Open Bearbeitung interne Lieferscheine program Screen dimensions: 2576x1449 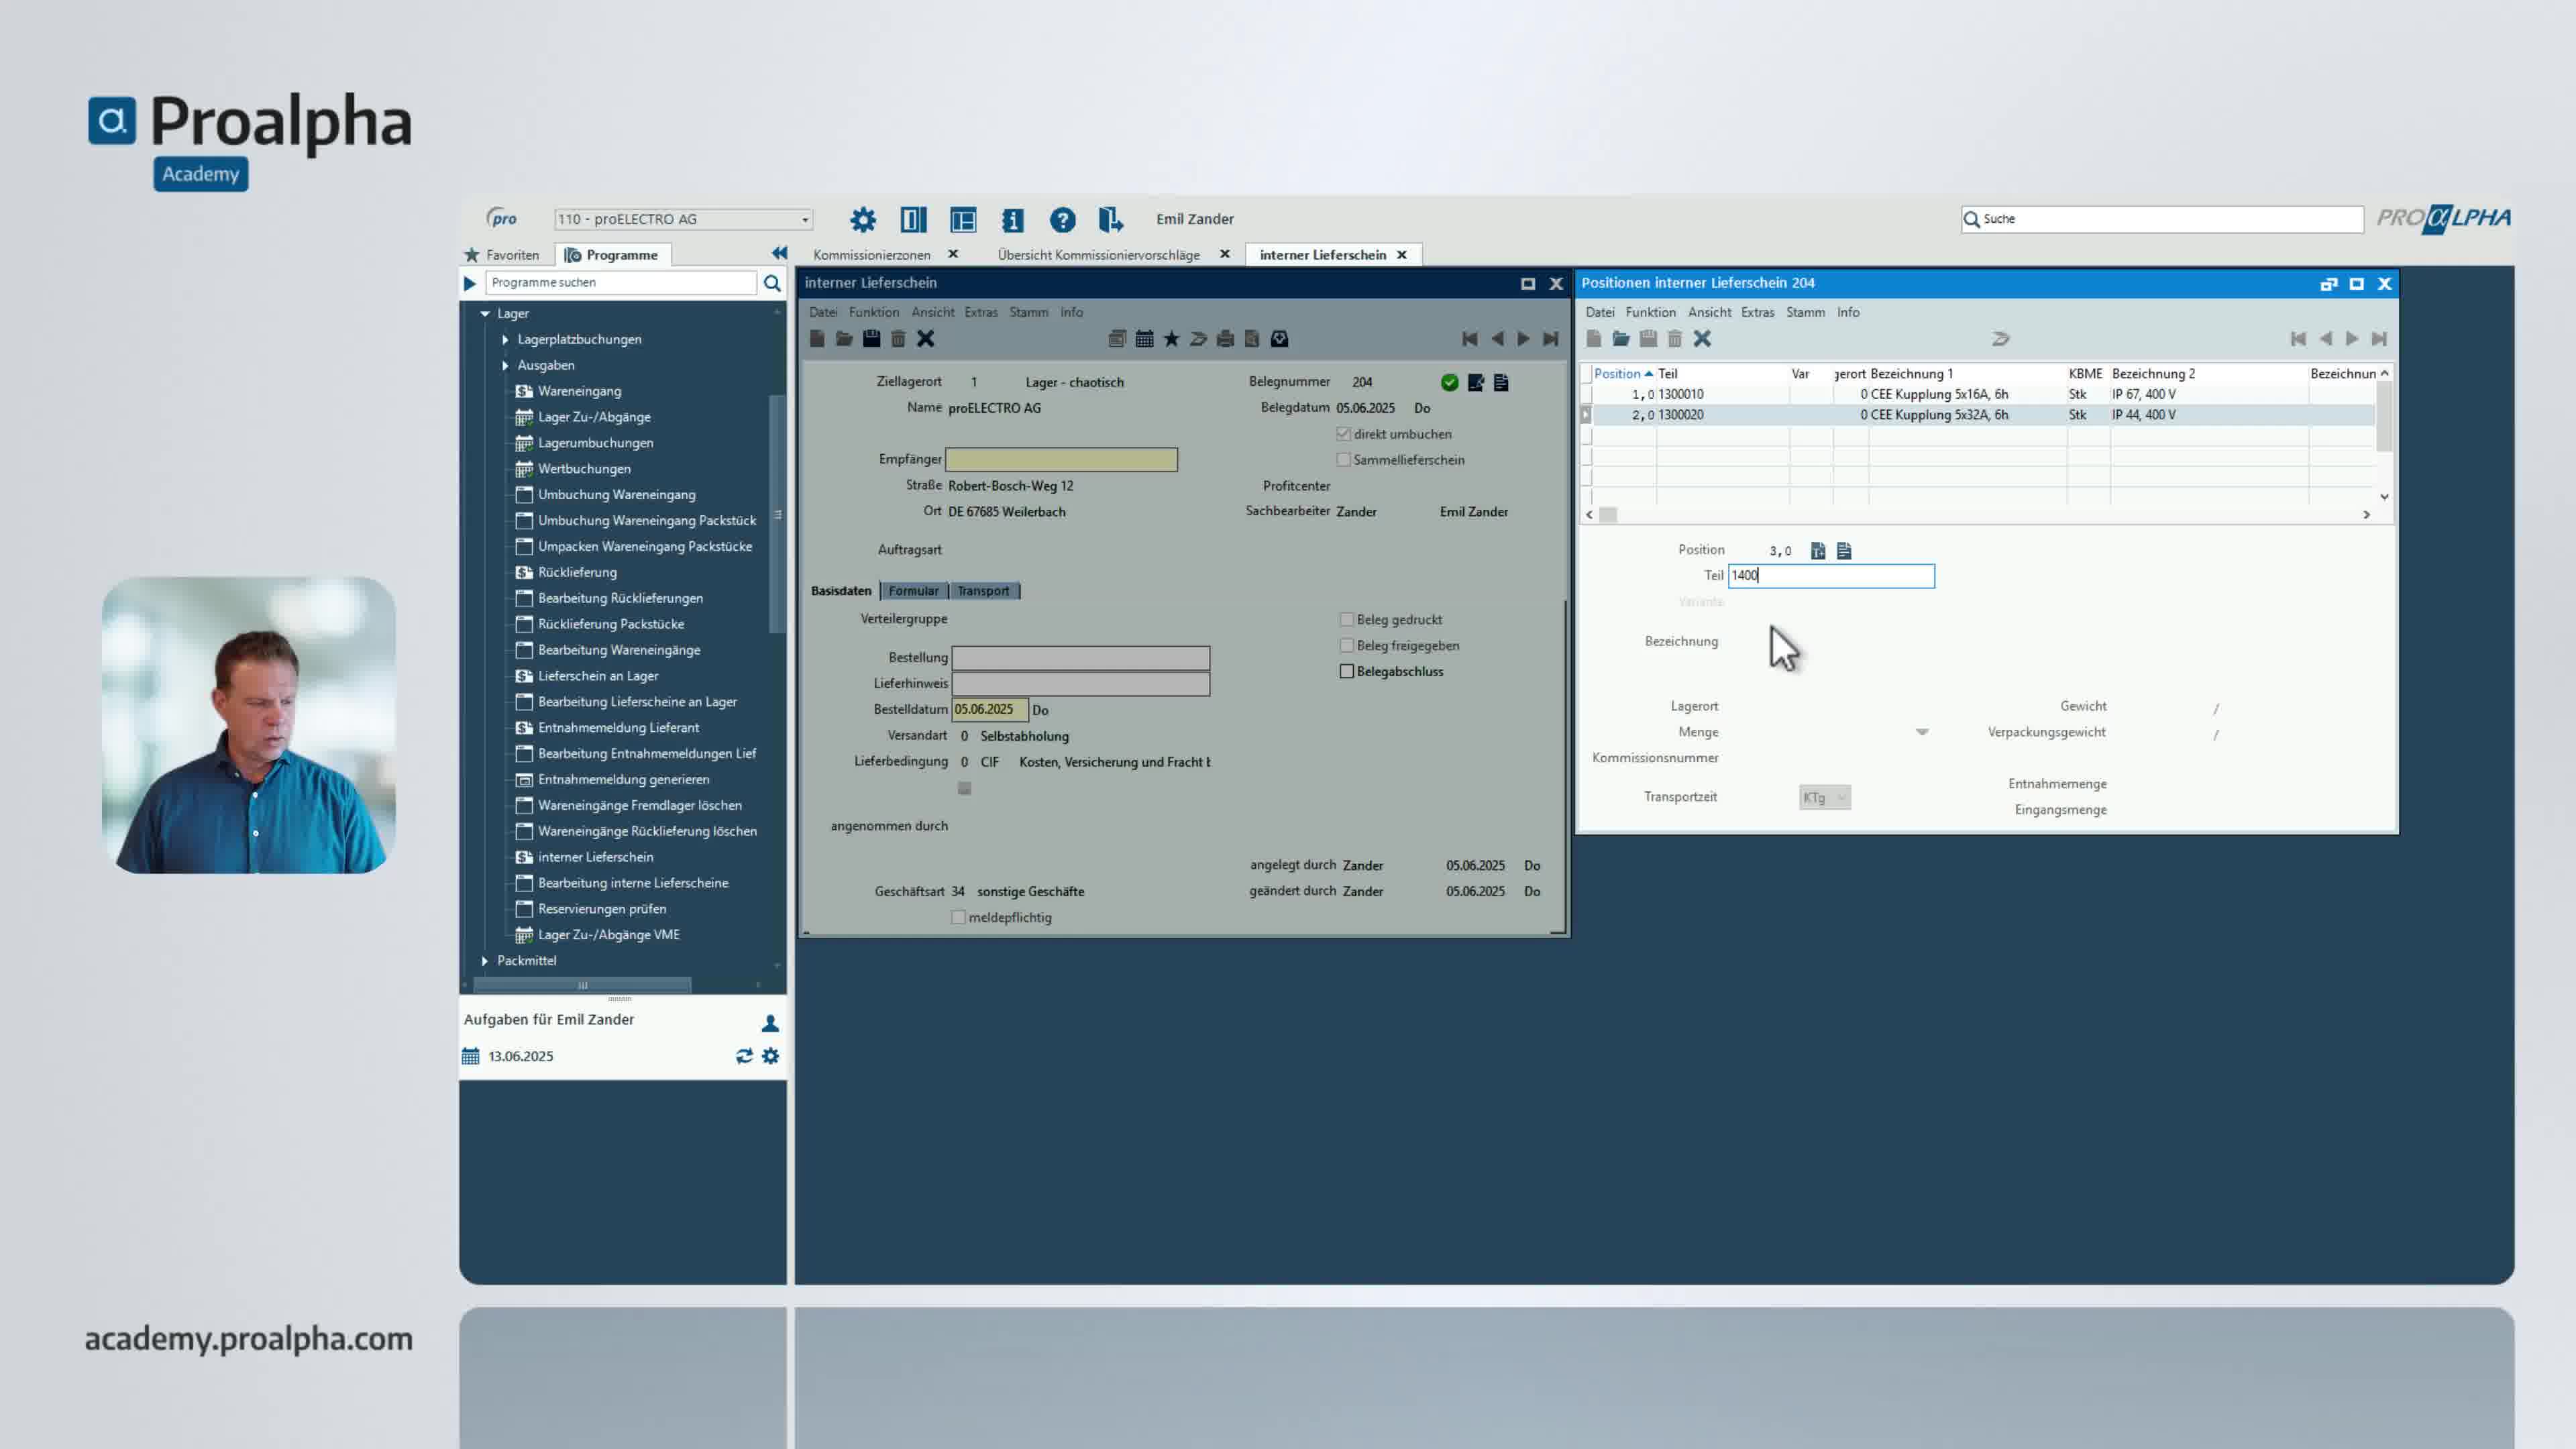pos(632,883)
